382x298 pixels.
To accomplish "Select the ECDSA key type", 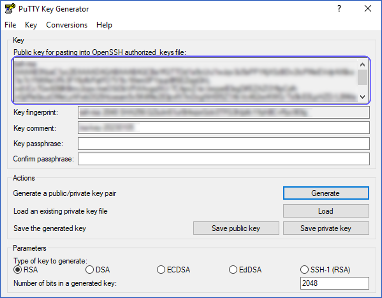I will [x=161, y=270].
